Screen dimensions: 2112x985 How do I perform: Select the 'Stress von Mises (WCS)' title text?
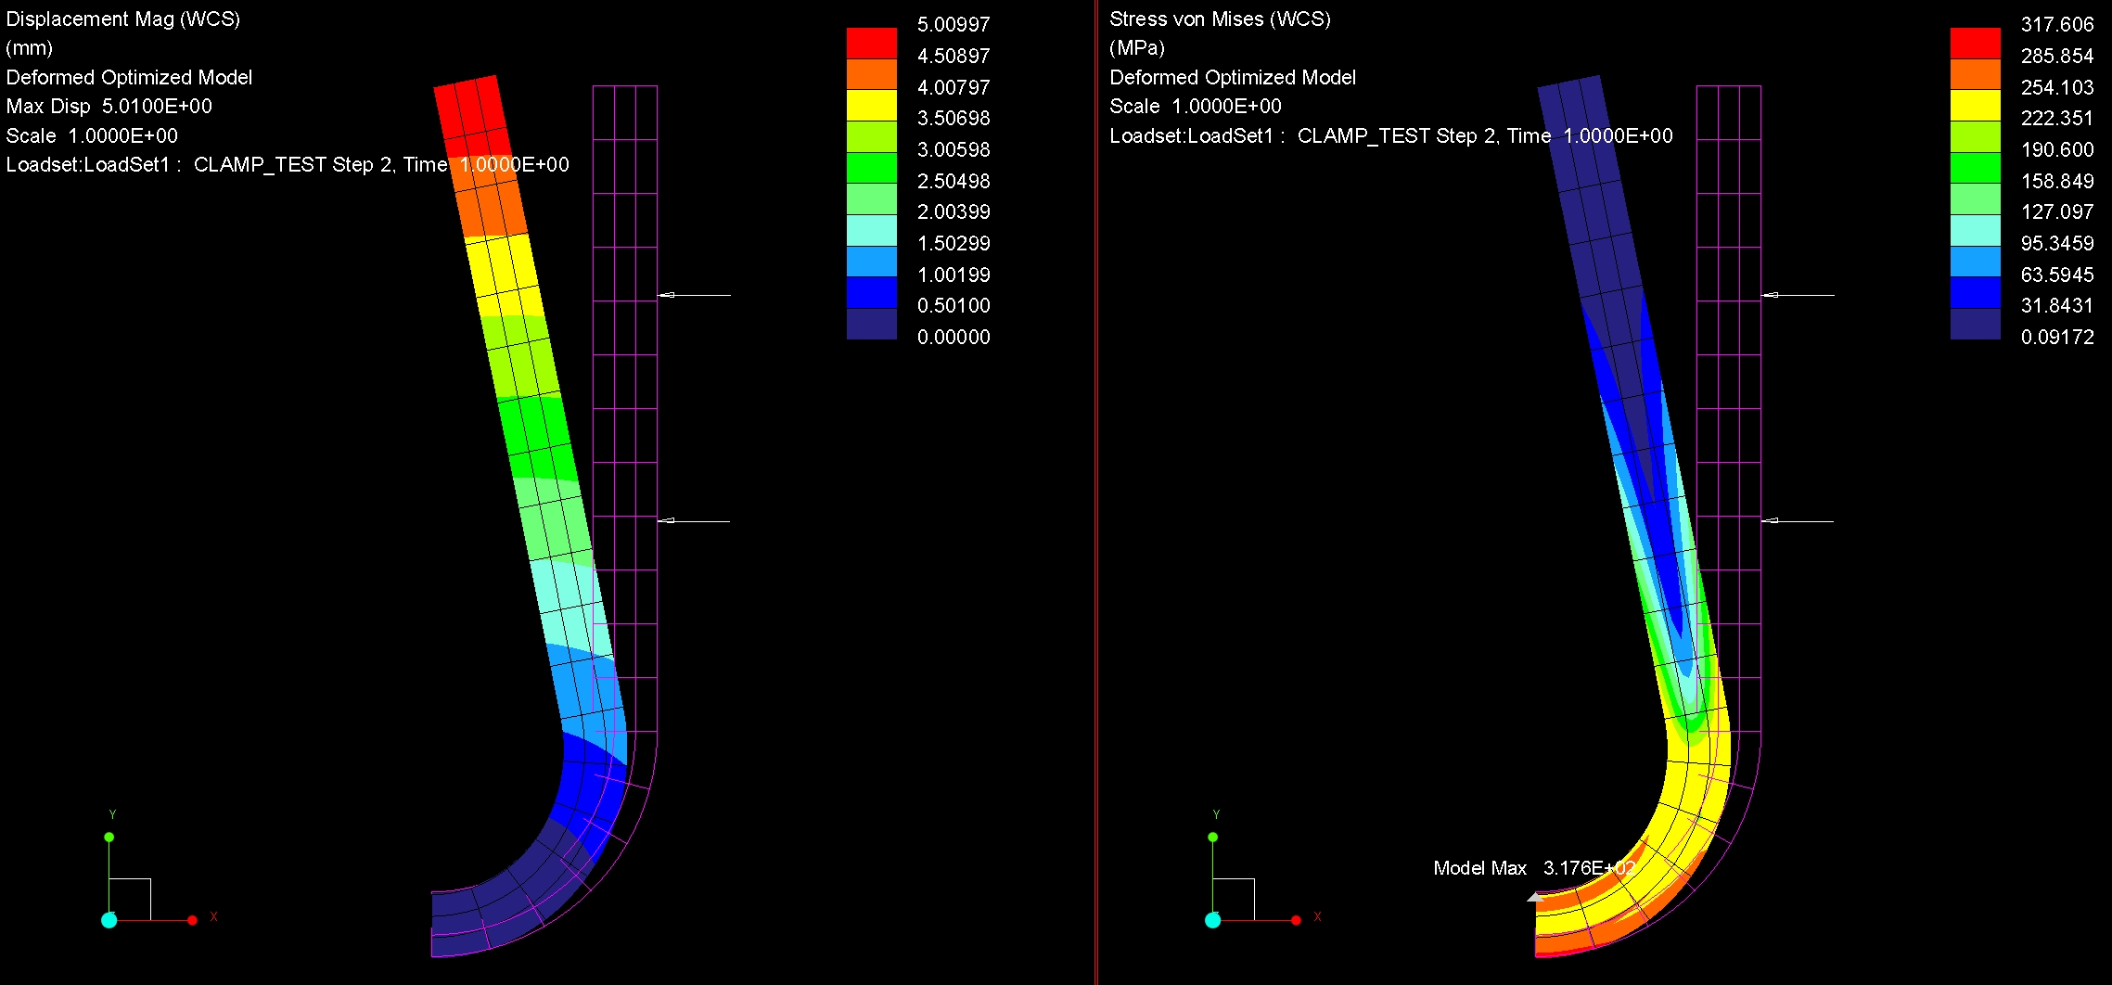[x=1219, y=19]
